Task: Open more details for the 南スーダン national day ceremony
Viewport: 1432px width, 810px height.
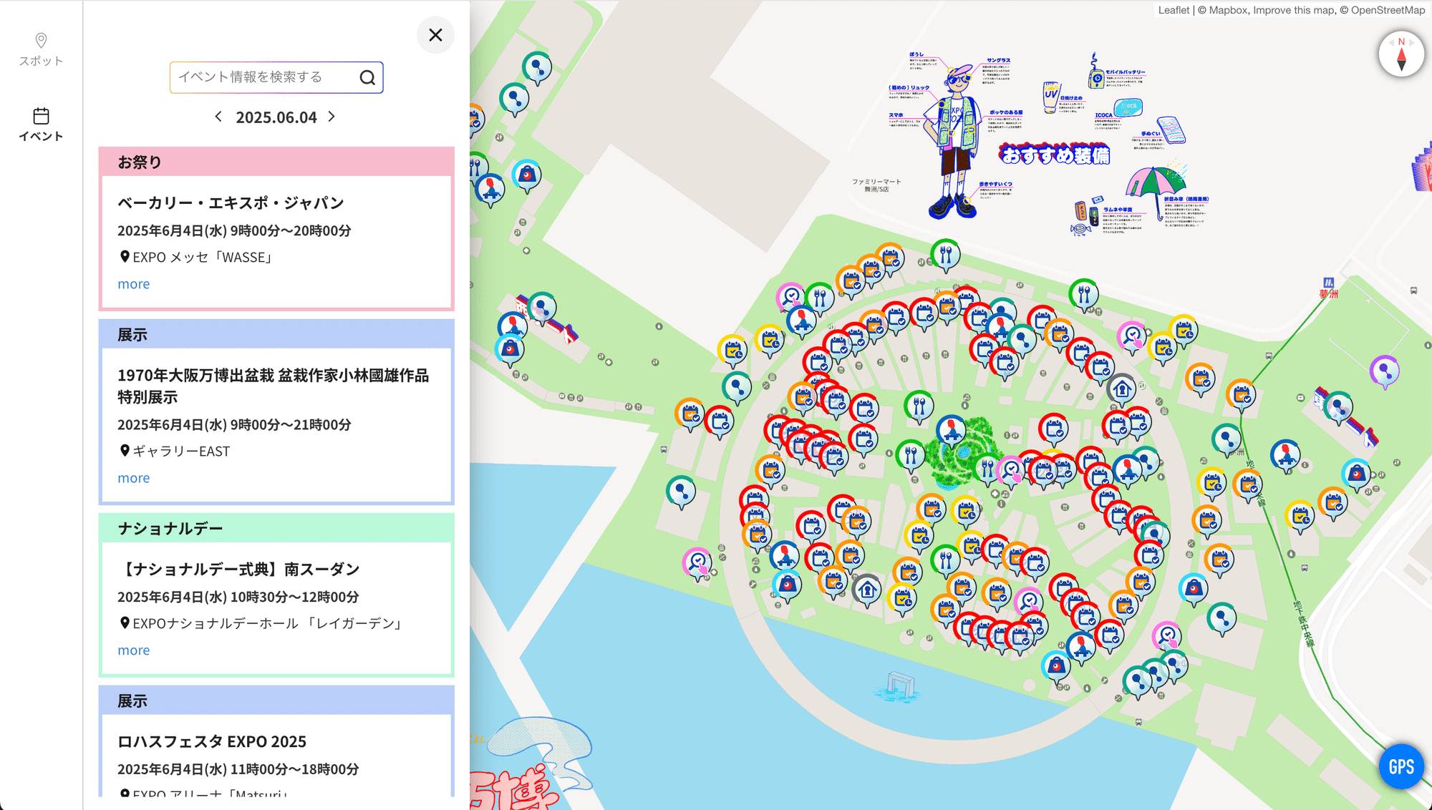Action: pyautogui.click(x=133, y=650)
